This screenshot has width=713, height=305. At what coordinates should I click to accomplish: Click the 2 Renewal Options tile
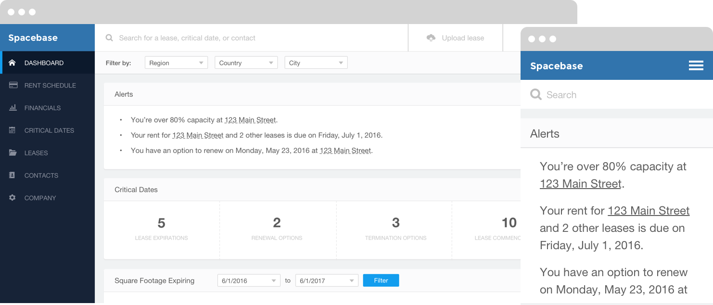coord(278,229)
